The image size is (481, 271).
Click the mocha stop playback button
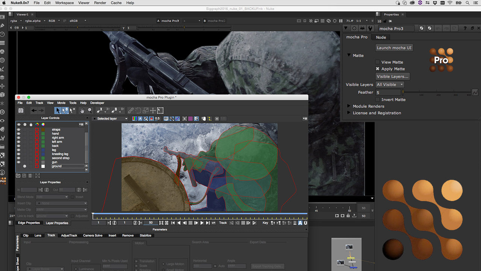pyautogui.click(x=191, y=223)
